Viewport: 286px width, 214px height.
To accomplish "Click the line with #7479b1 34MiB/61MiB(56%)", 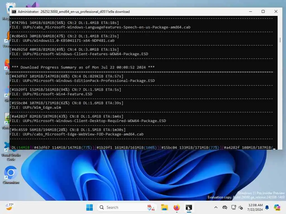I will click(64, 23).
